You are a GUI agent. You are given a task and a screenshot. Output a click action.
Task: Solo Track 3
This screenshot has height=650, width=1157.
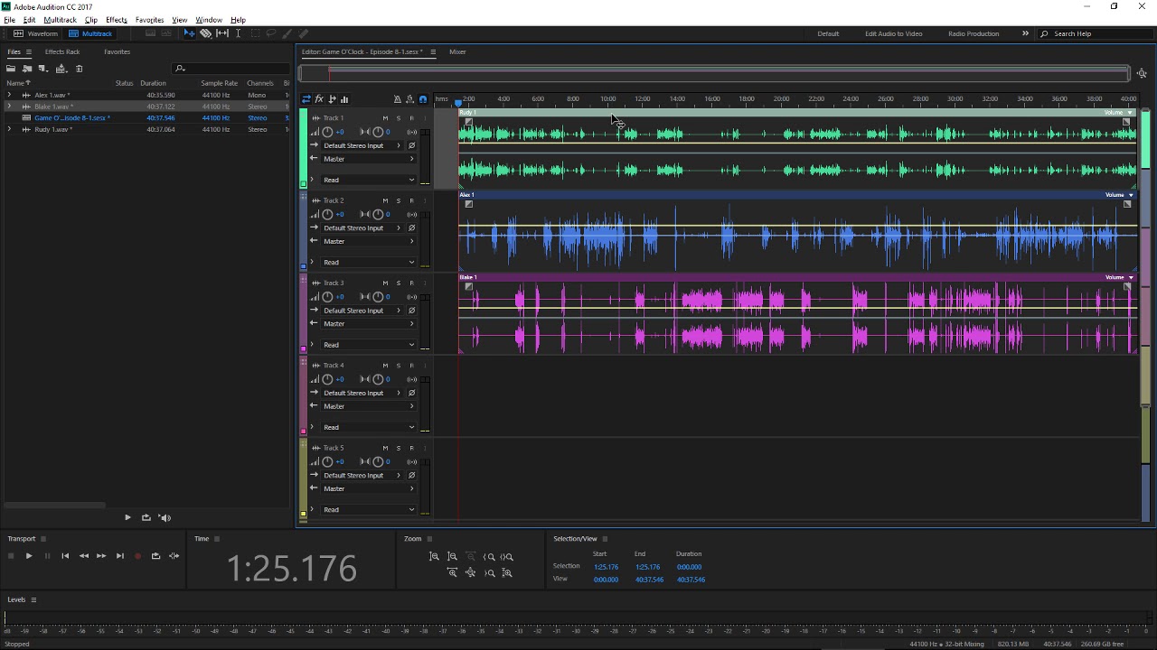click(x=398, y=283)
